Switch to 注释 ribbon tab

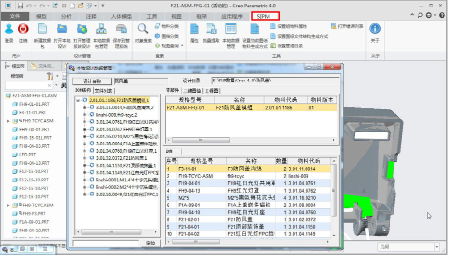click(x=91, y=16)
